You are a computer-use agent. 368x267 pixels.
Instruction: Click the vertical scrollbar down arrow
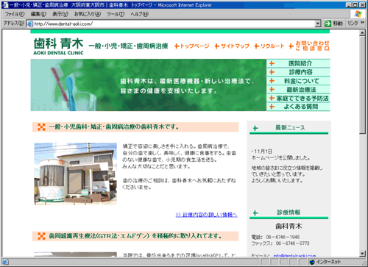click(362, 254)
